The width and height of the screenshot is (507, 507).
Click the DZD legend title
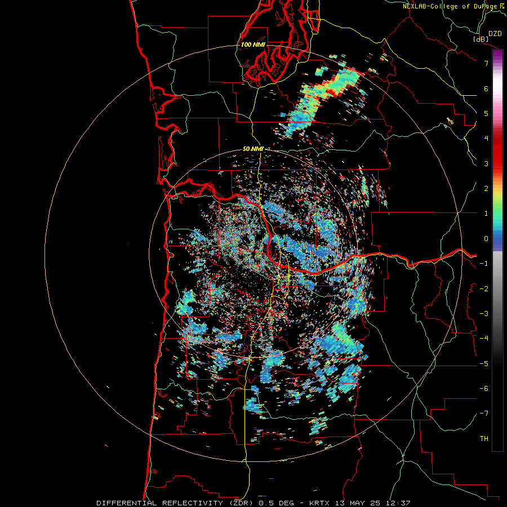(495, 33)
